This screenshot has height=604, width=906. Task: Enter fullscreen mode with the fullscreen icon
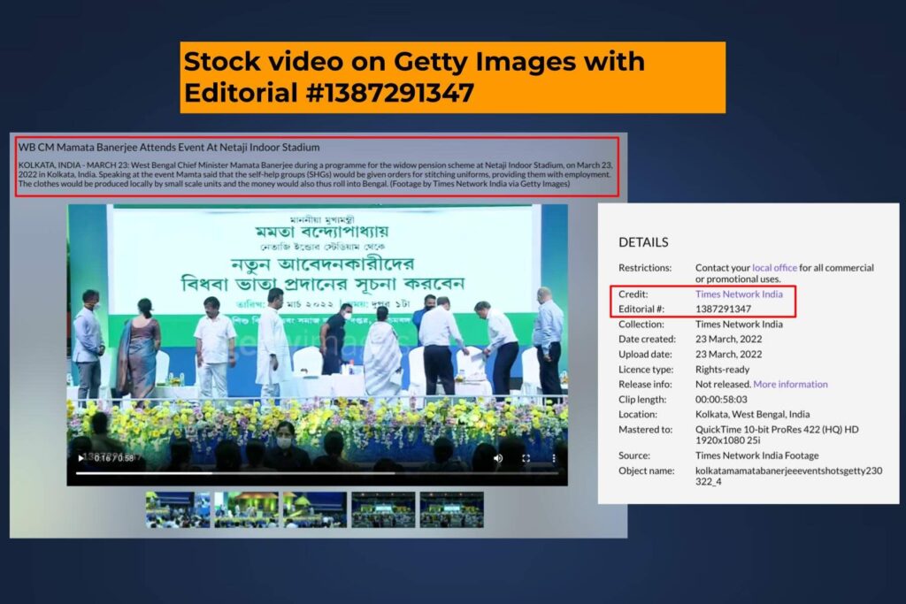click(526, 458)
